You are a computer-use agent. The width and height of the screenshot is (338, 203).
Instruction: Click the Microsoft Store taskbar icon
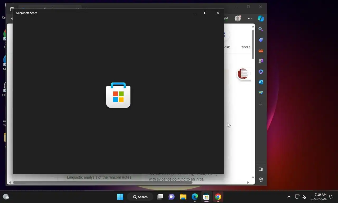(206, 197)
